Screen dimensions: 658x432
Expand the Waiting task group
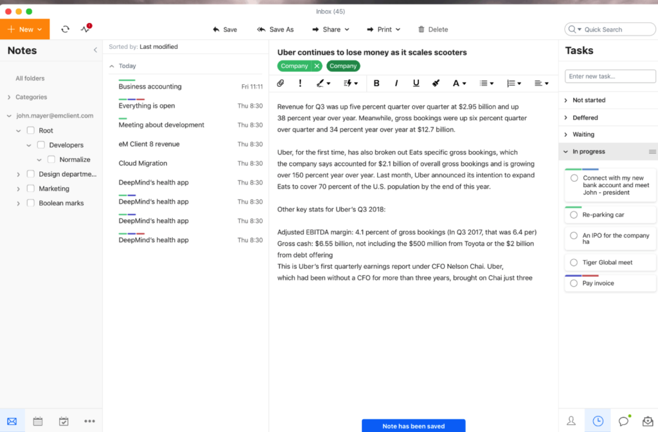565,134
